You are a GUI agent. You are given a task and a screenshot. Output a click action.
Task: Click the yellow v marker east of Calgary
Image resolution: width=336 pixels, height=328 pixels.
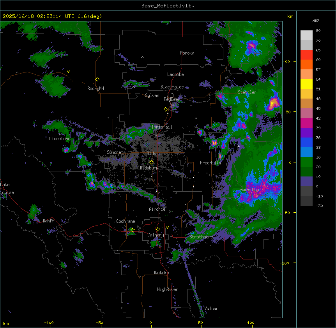167,227
